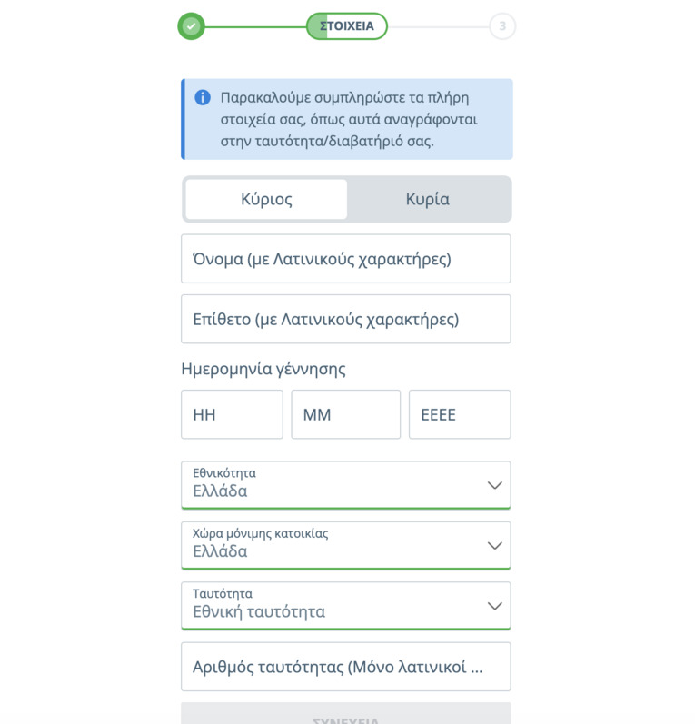Click the Επίθετο (surname) input field

tap(346, 319)
